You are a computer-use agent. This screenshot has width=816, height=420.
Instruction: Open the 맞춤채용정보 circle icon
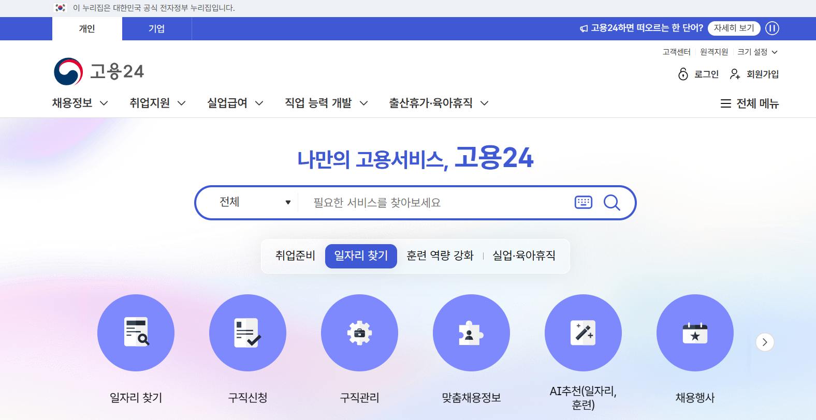click(x=471, y=333)
